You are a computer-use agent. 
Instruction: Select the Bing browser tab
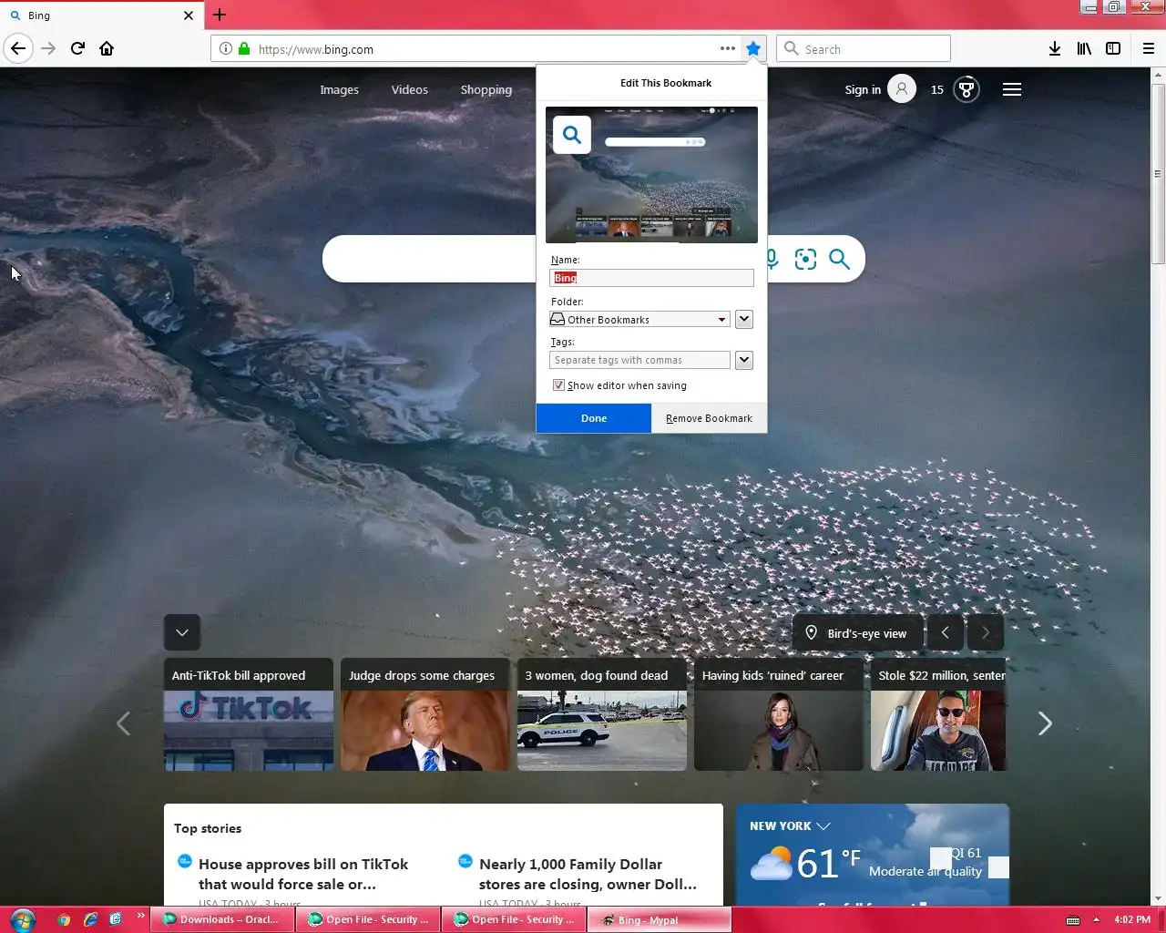[100, 15]
